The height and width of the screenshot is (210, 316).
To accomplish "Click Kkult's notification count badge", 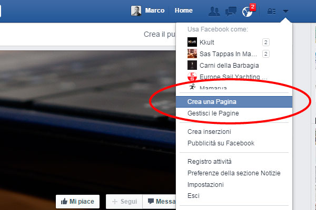I will [x=265, y=42].
